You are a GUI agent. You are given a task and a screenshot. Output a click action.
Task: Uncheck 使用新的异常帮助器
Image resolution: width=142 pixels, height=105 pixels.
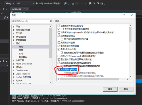tap(59, 46)
